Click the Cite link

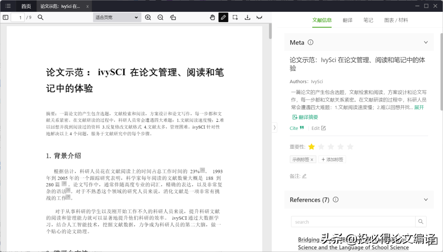[294, 128]
